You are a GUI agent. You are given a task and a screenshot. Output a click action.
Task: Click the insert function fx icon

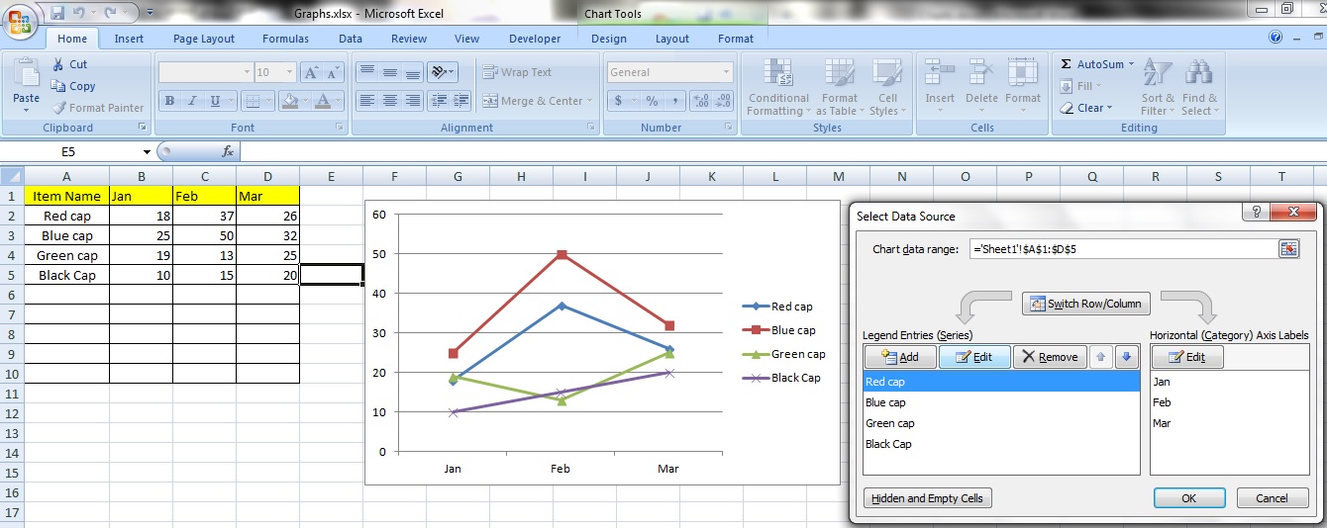tap(228, 151)
